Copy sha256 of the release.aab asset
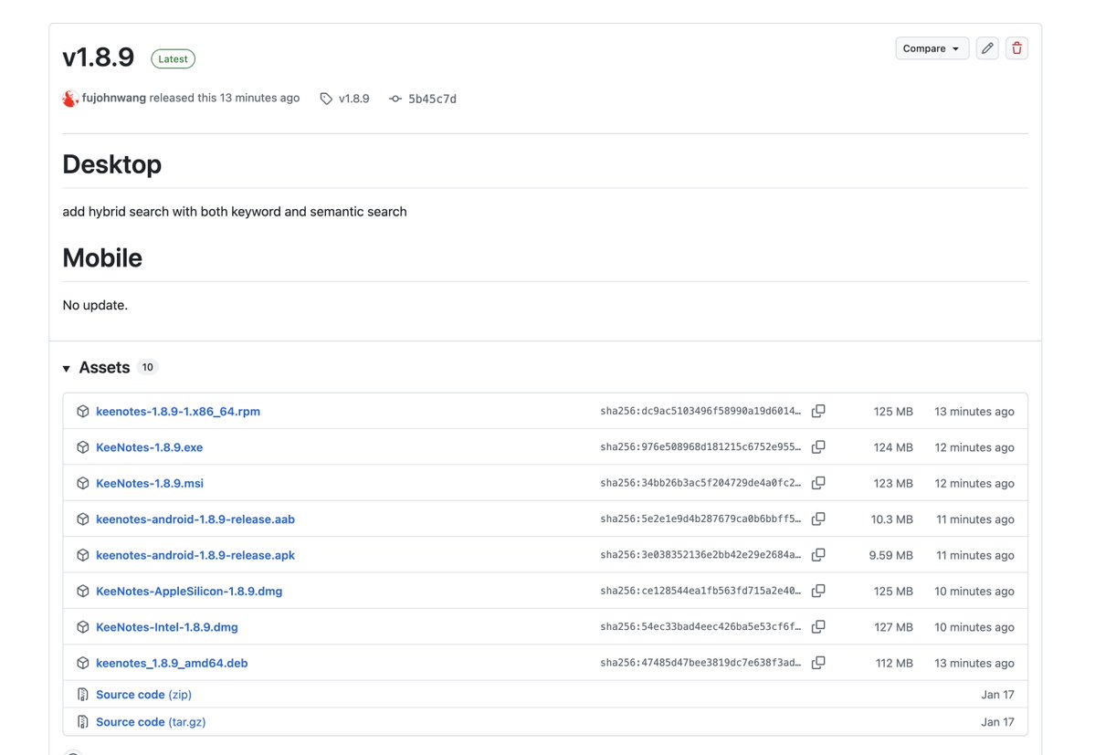The height and width of the screenshot is (755, 1095). click(818, 519)
